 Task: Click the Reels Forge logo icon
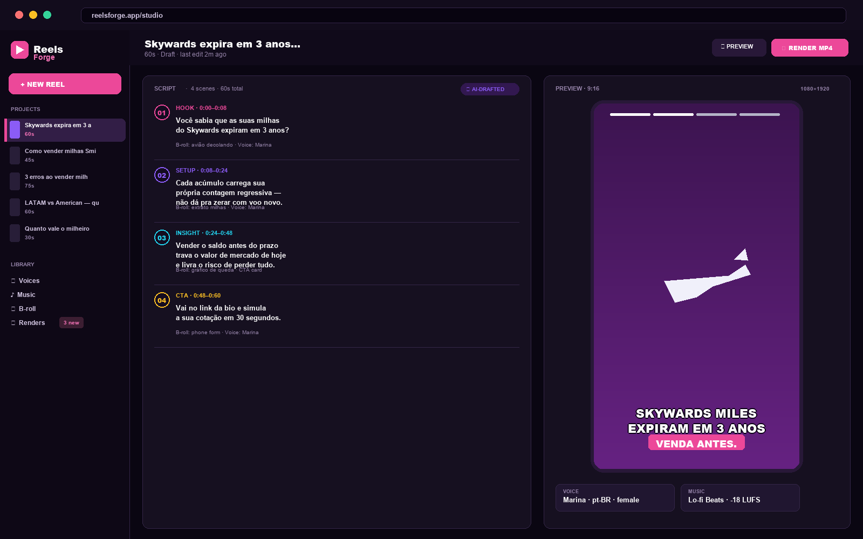click(19, 50)
